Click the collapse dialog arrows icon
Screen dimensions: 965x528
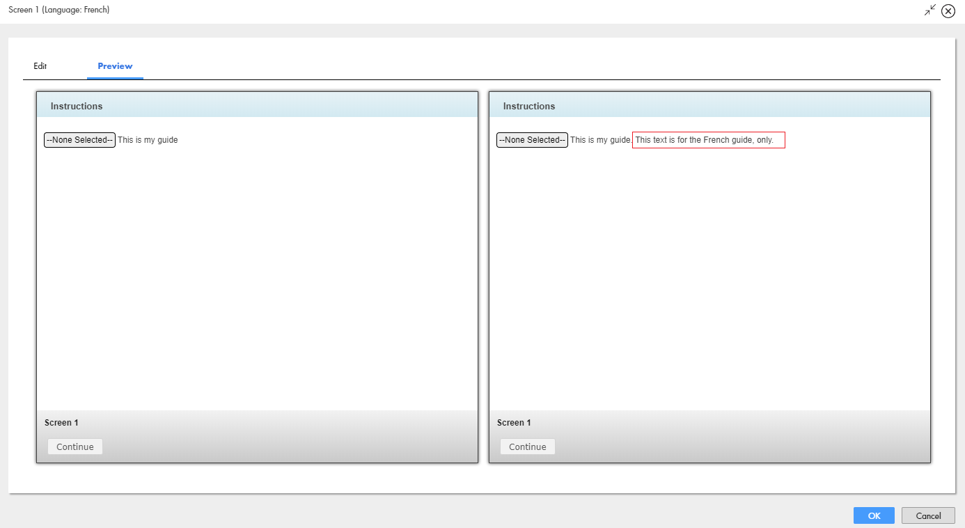coord(930,10)
